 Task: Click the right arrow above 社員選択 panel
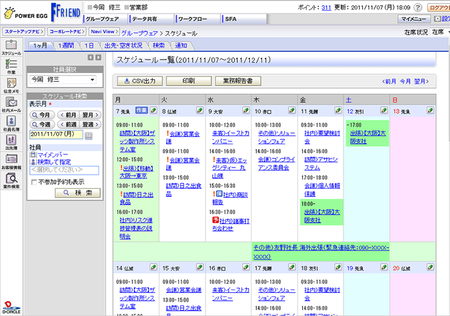98,58
